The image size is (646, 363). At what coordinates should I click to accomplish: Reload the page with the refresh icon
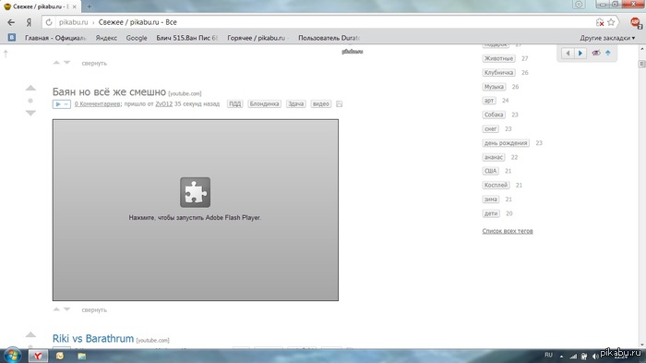(x=49, y=22)
